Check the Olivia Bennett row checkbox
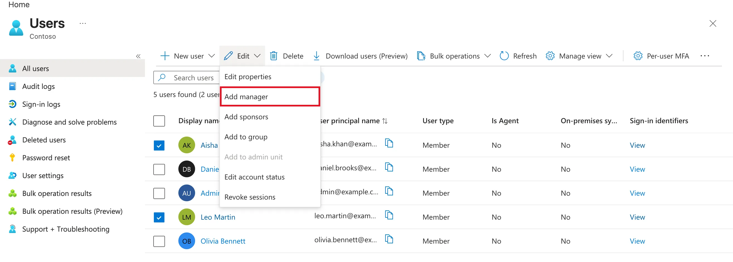 click(159, 242)
